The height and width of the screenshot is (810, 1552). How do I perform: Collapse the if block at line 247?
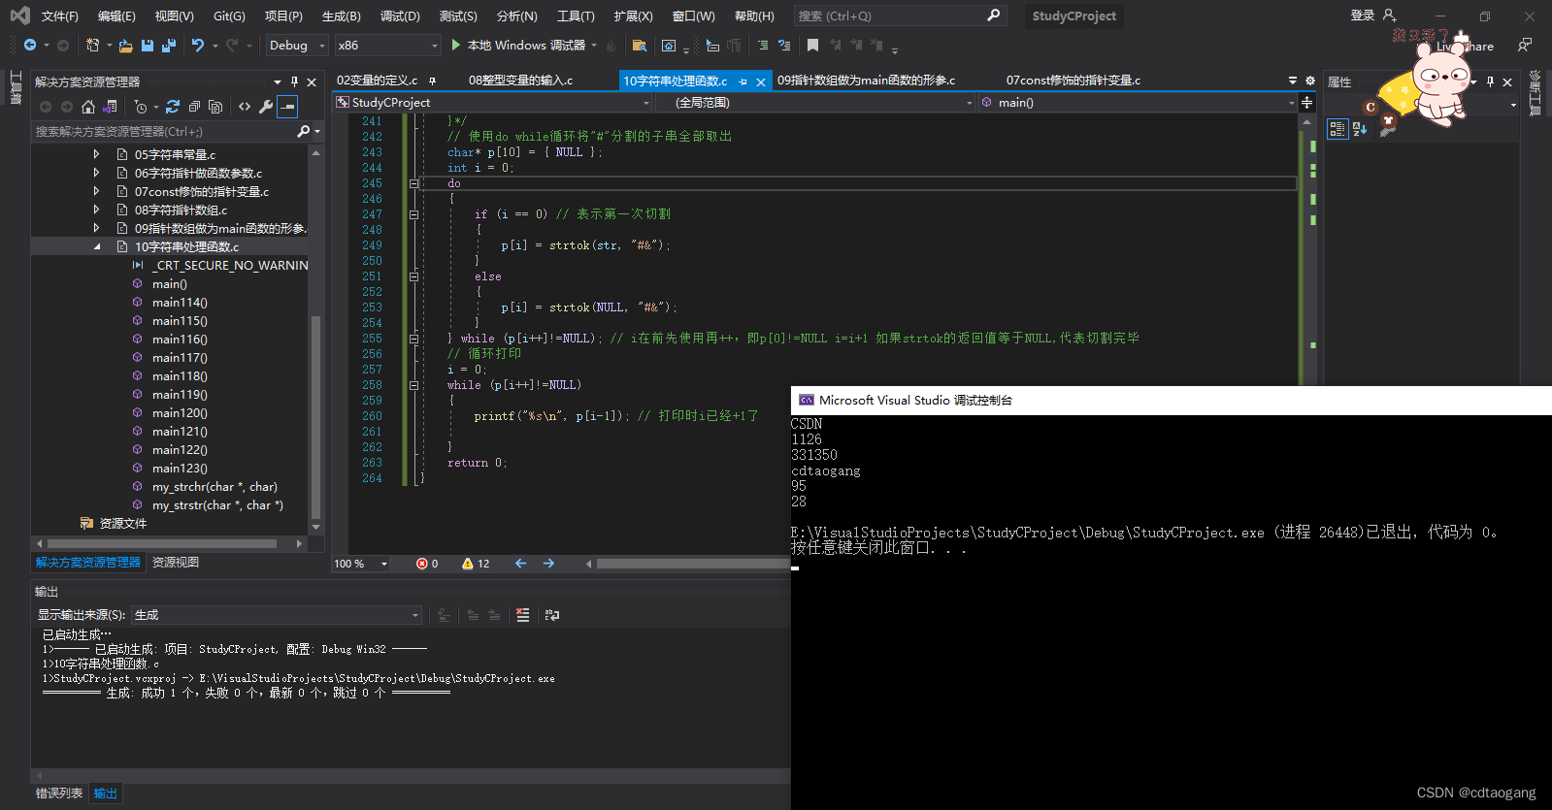coord(413,214)
